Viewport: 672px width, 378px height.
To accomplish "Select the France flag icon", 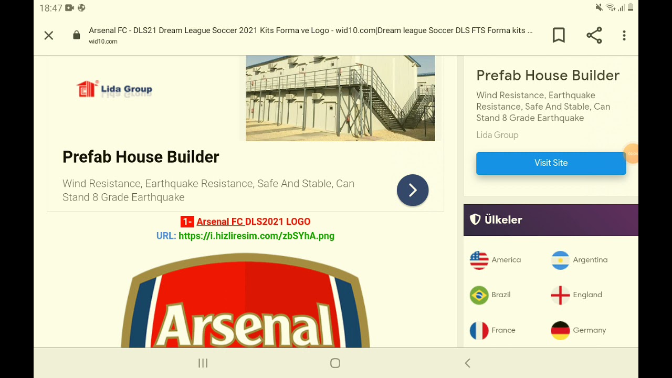I will (x=479, y=330).
